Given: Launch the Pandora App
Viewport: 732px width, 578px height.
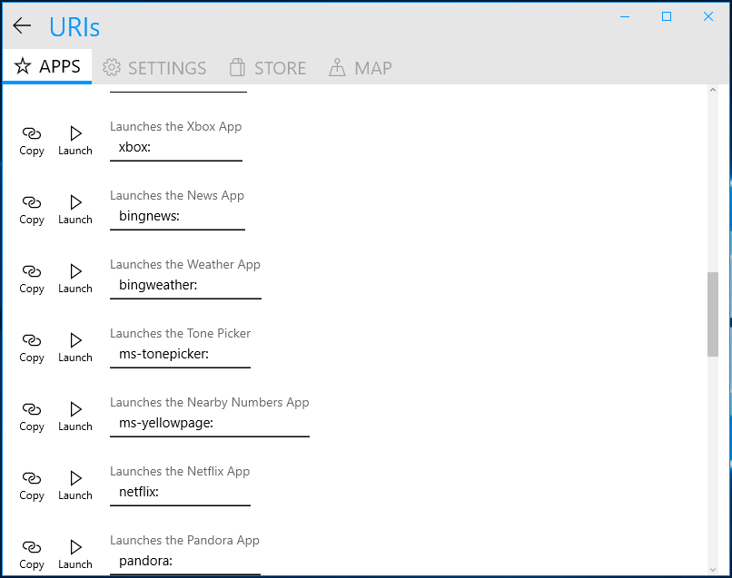Looking at the screenshot, I should 75,555.
